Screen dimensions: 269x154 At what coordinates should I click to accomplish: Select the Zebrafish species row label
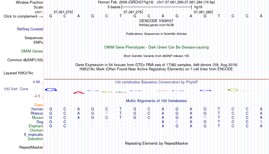(35, 139)
